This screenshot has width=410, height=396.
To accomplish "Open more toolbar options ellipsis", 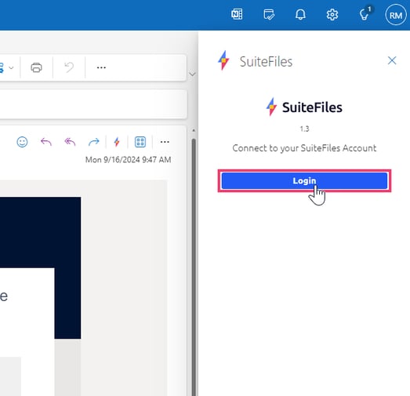I will coord(101,67).
